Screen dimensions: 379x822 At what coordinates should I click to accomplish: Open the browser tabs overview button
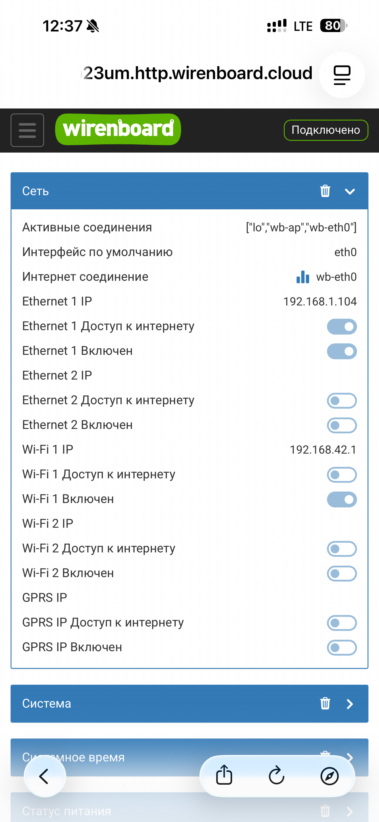pos(342,75)
